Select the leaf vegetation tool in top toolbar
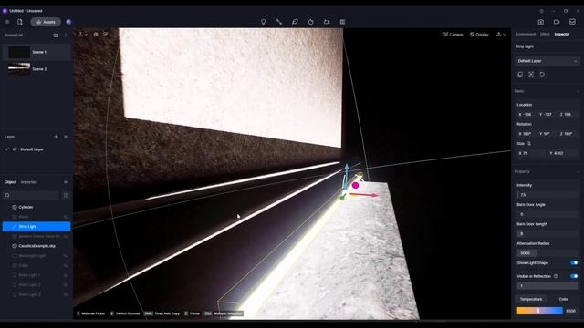 point(295,22)
